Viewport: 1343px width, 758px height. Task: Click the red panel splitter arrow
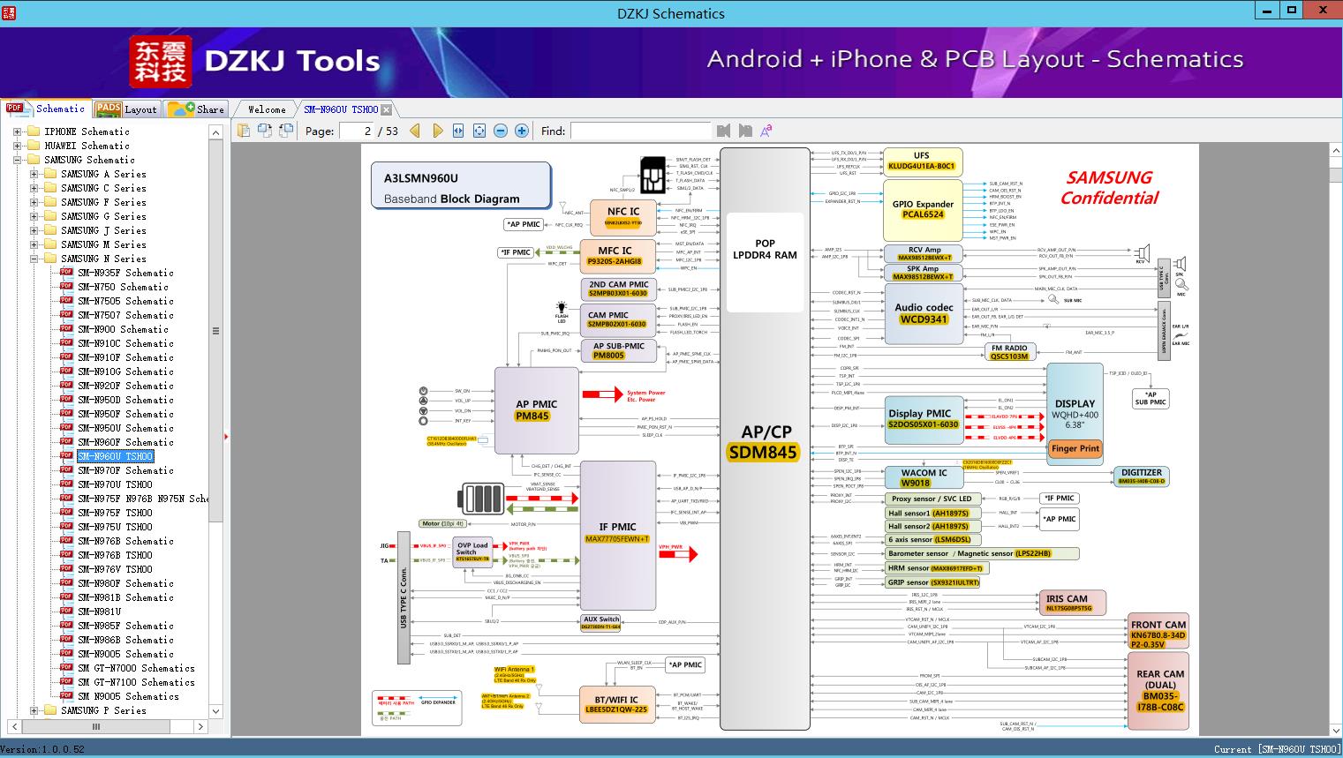coord(227,436)
